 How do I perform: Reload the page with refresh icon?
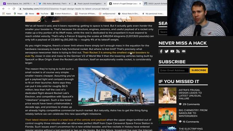14,9
